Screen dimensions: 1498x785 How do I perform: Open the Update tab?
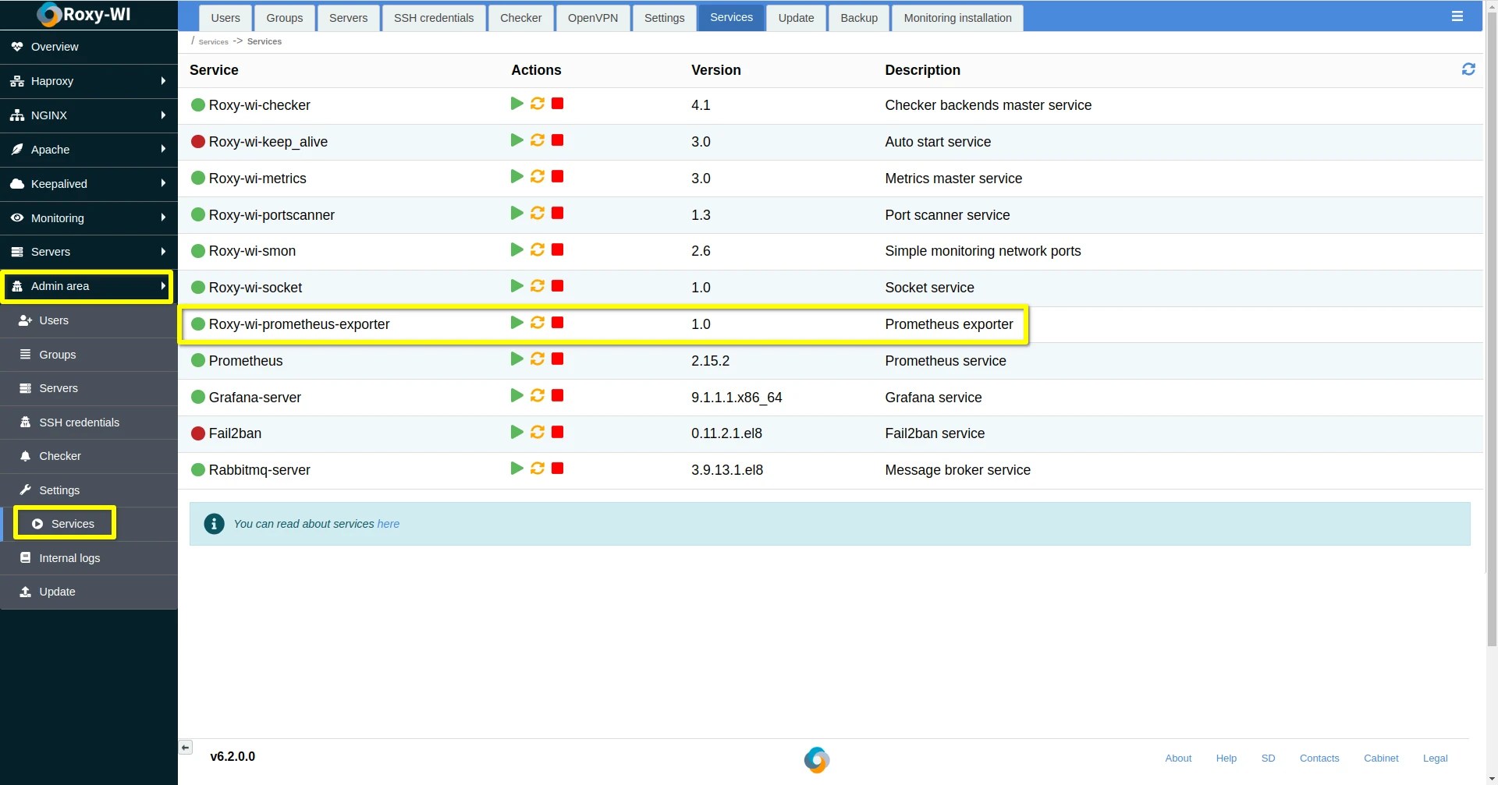click(x=796, y=18)
